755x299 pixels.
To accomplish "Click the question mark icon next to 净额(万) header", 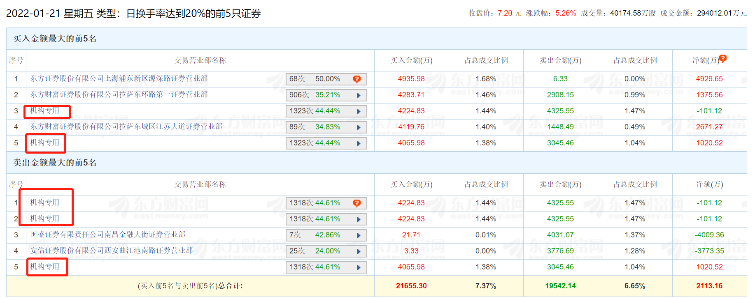I will tap(723, 58).
